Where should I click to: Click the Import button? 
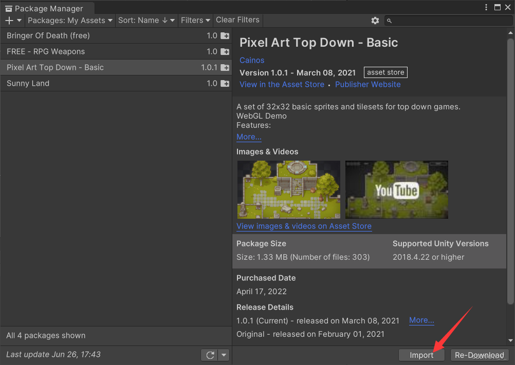[x=421, y=355]
